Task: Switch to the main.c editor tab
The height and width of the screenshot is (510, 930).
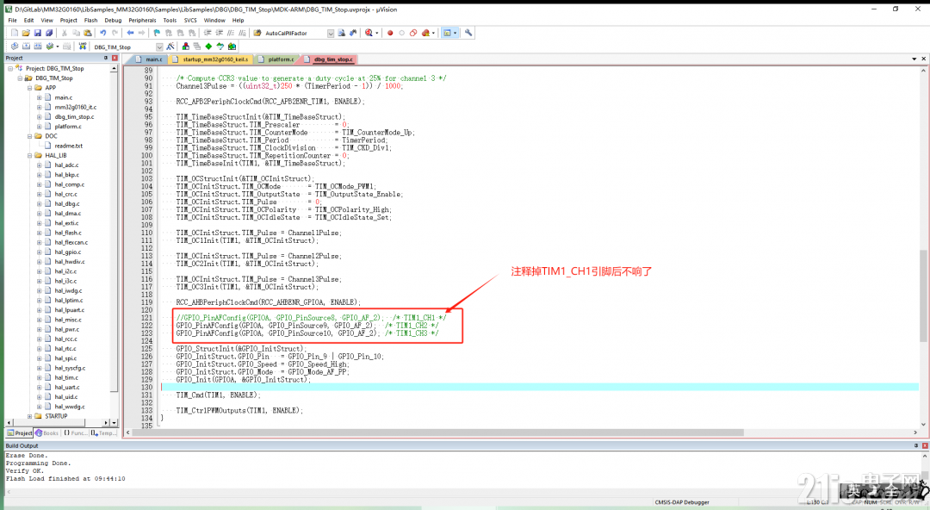Action: (149, 59)
